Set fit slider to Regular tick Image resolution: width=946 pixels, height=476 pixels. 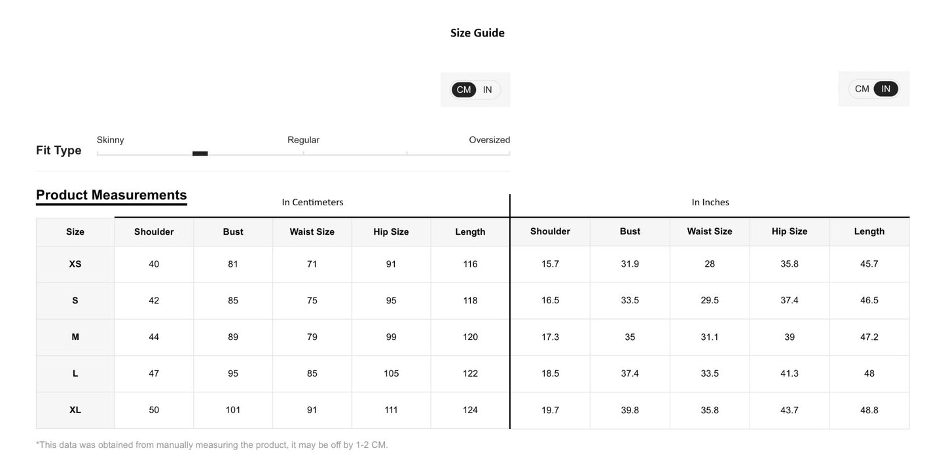tap(303, 154)
